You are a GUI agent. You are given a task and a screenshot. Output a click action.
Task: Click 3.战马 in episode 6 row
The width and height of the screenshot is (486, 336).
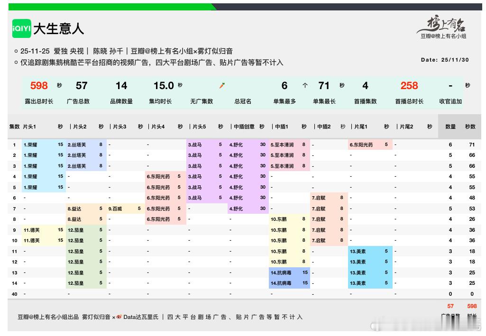coord(195,198)
